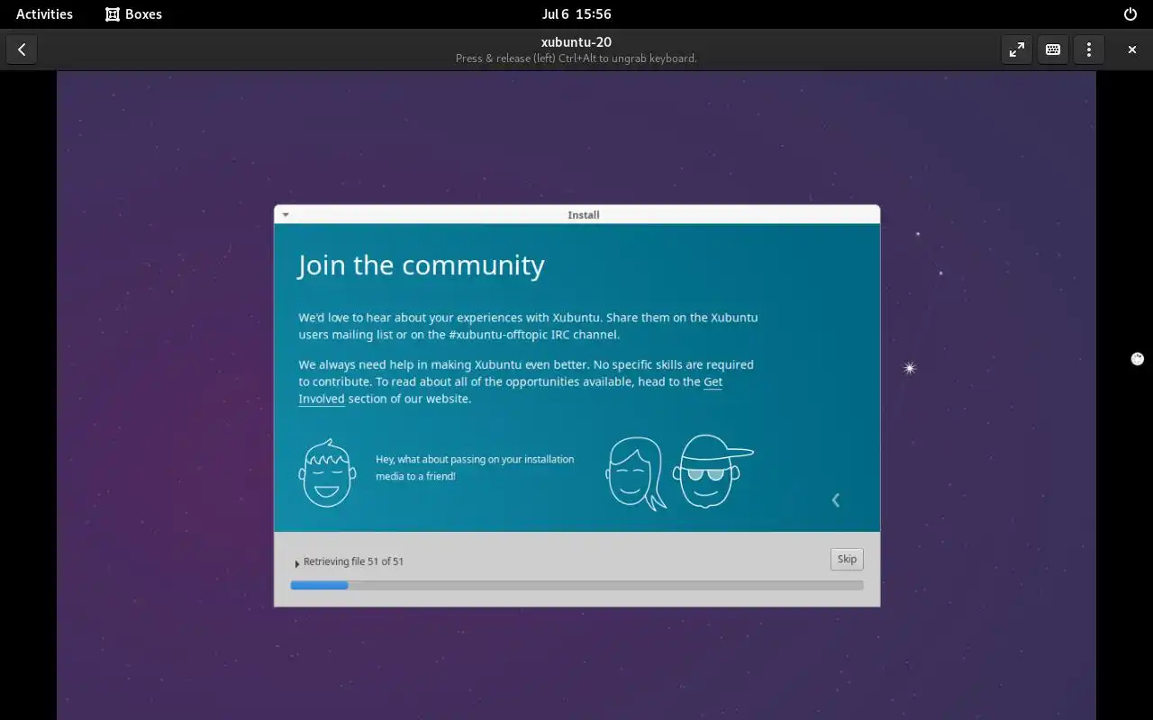Go back using Boxes header arrow
Viewport: 1153px width, 720px height.
click(22, 49)
